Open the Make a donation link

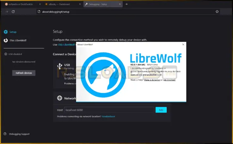click(152, 80)
